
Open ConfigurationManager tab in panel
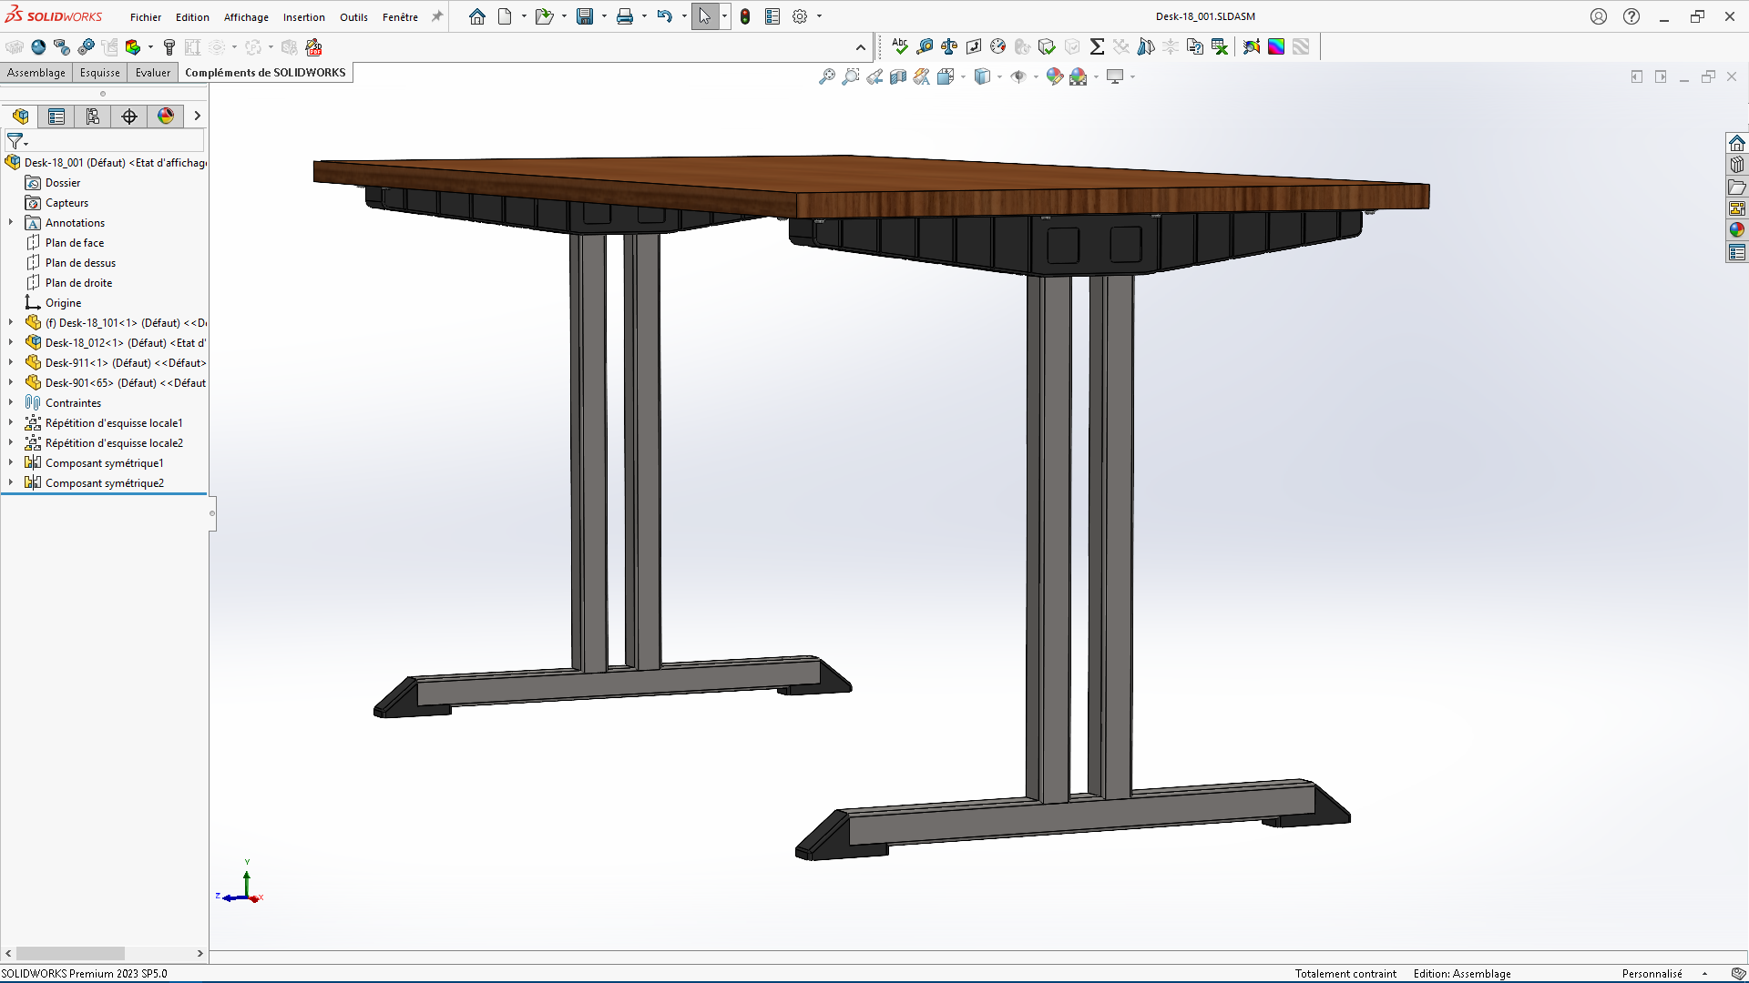tap(92, 117)
